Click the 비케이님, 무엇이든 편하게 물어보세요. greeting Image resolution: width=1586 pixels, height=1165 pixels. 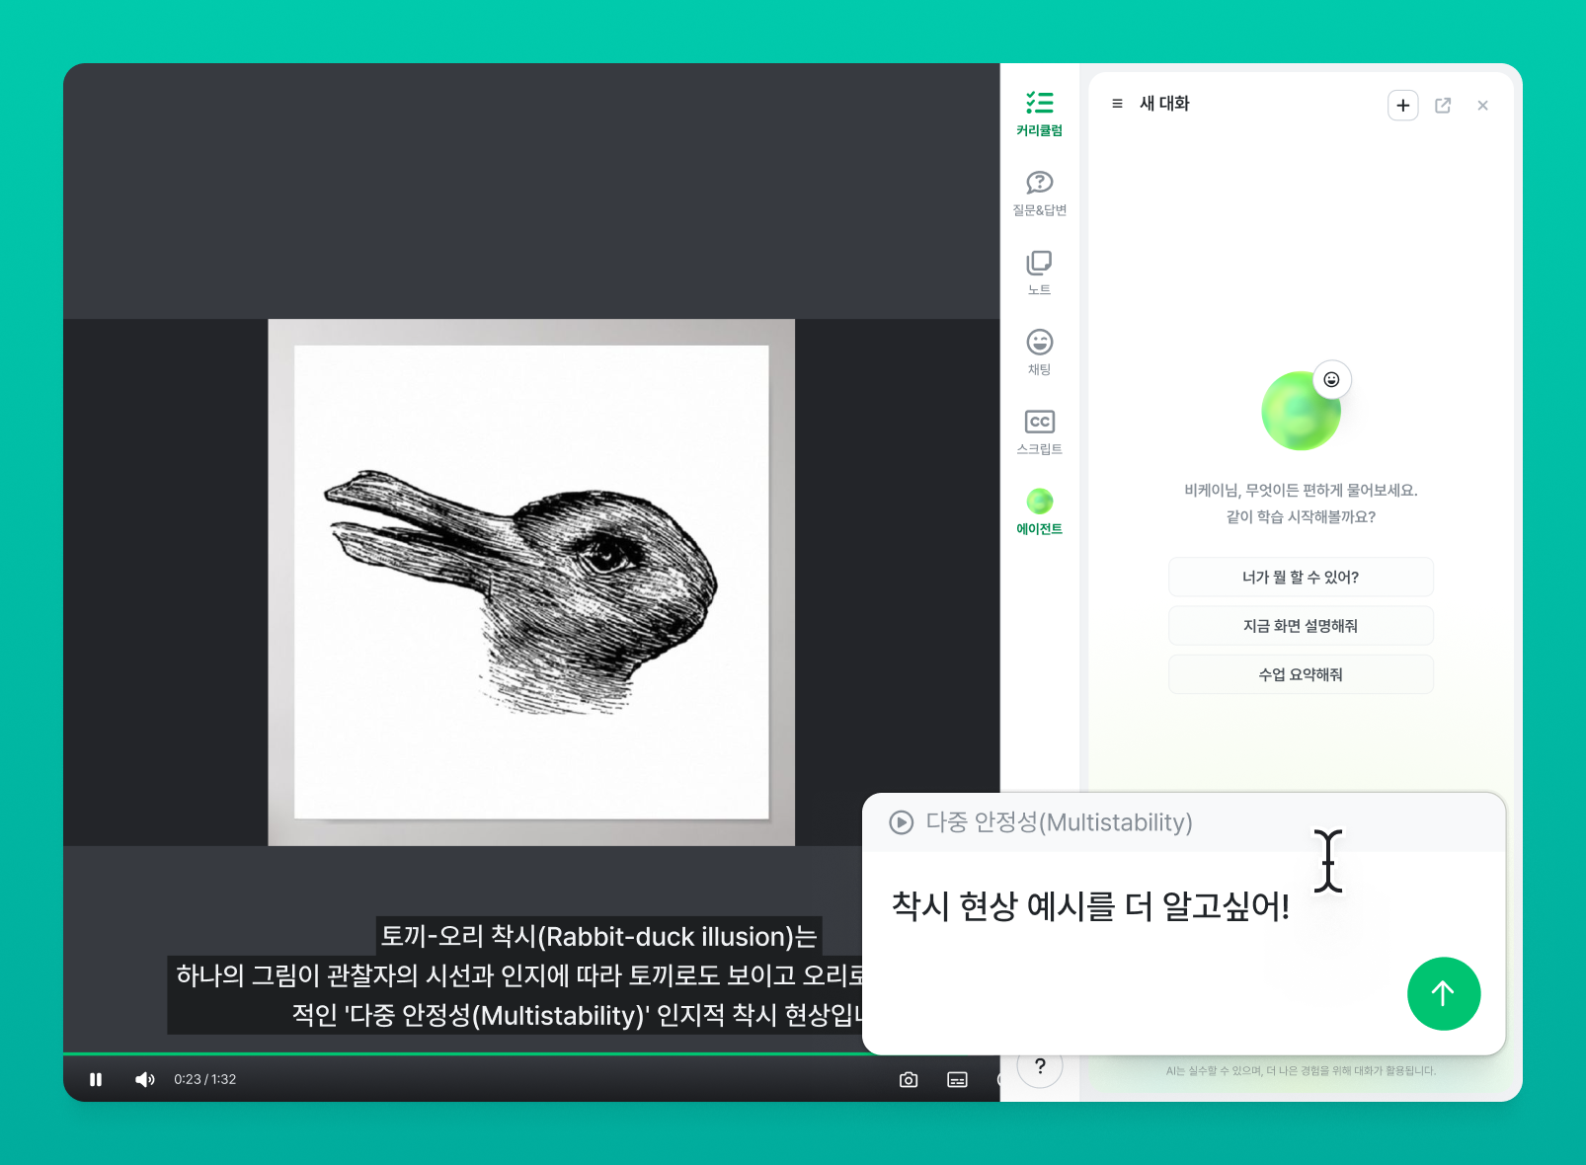[x=1301, y=490]
